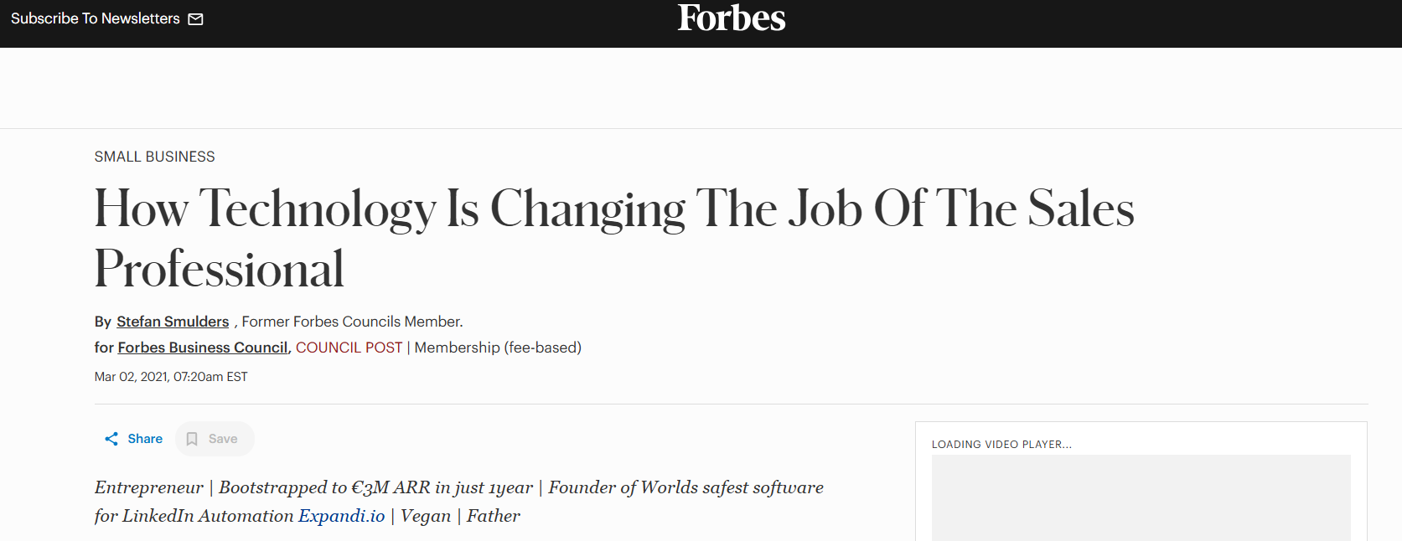Click the COUNCIL POST label

click(349, 348)
